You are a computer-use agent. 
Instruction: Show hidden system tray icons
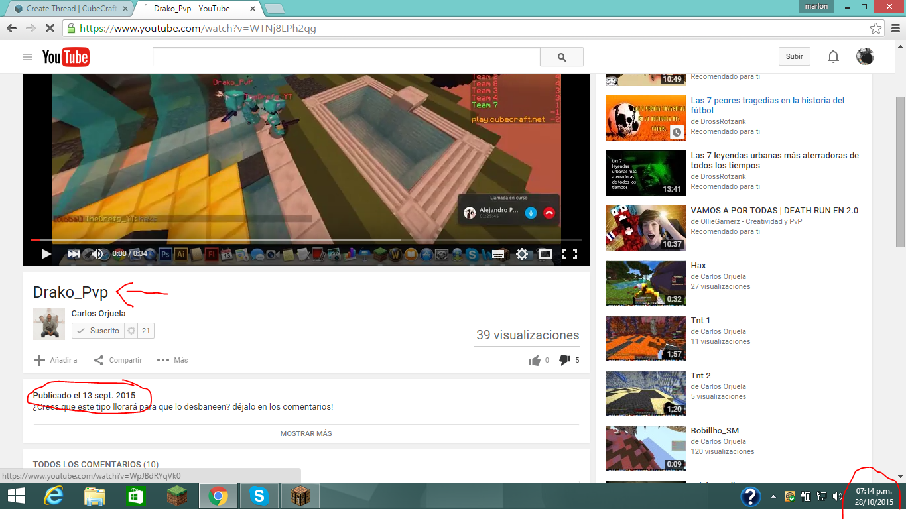pos(773,496)
